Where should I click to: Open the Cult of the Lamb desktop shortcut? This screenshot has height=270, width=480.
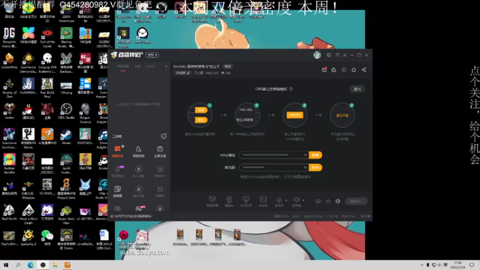coord(47,37)
